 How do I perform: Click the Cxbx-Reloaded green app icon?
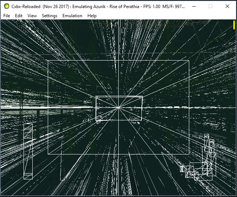click(7, 6)
